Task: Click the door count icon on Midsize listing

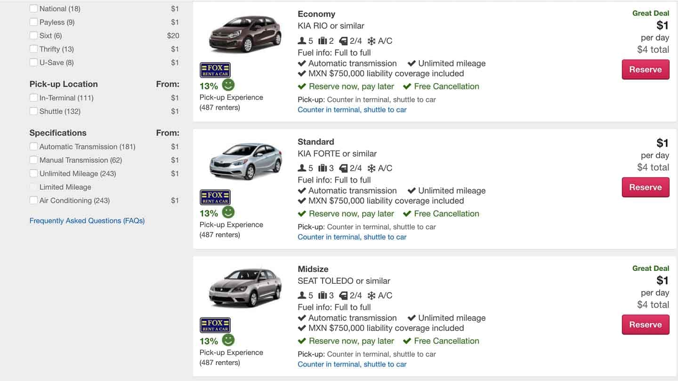Action: click(x=344, y=295)
